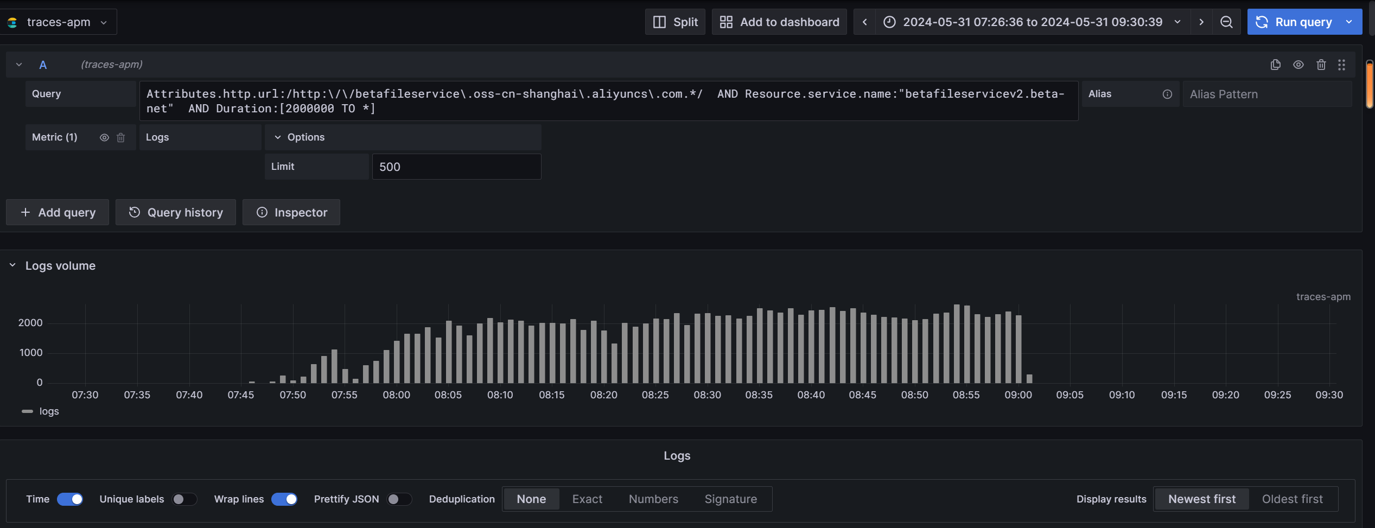1375x528 pixels.
Task: Click the query letter A name
Action: 43,65
